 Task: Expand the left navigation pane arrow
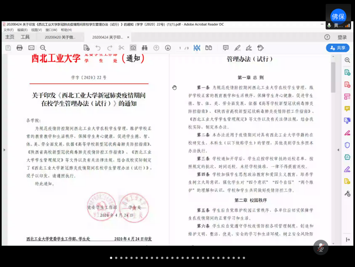tap(4, 150)
